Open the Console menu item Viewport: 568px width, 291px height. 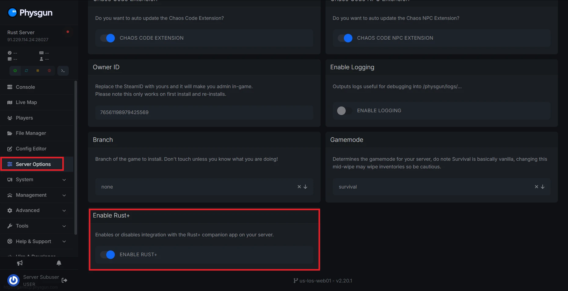pyautogui.click(x=25, y=87)
